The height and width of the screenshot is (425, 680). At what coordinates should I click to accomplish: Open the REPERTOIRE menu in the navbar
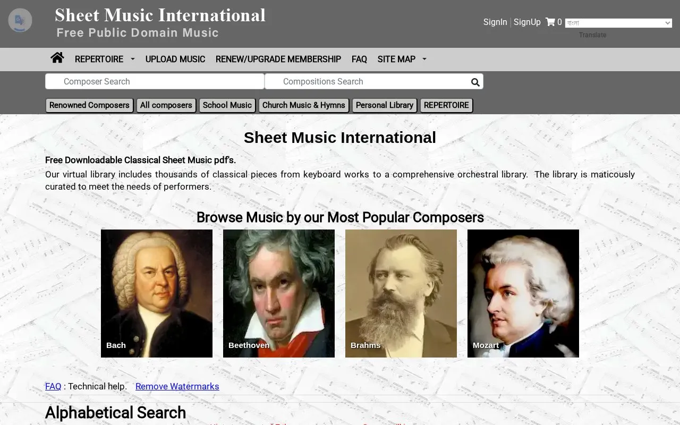(99, 59)
